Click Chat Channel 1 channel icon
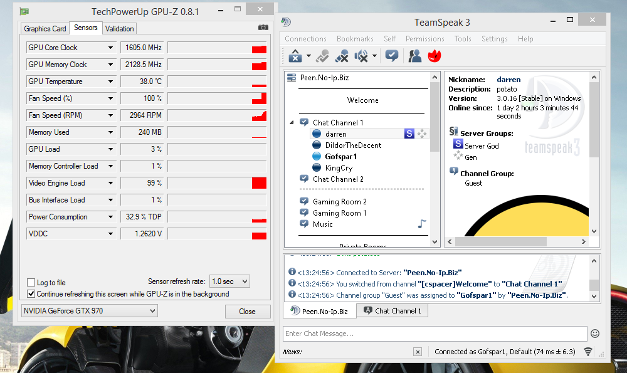Viewport: 627px width, 373px height. click(x=304, y=122)
